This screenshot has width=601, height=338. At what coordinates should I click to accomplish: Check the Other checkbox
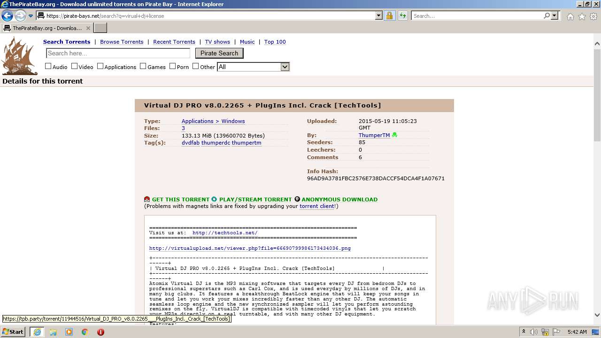click(x=196, y=66)
